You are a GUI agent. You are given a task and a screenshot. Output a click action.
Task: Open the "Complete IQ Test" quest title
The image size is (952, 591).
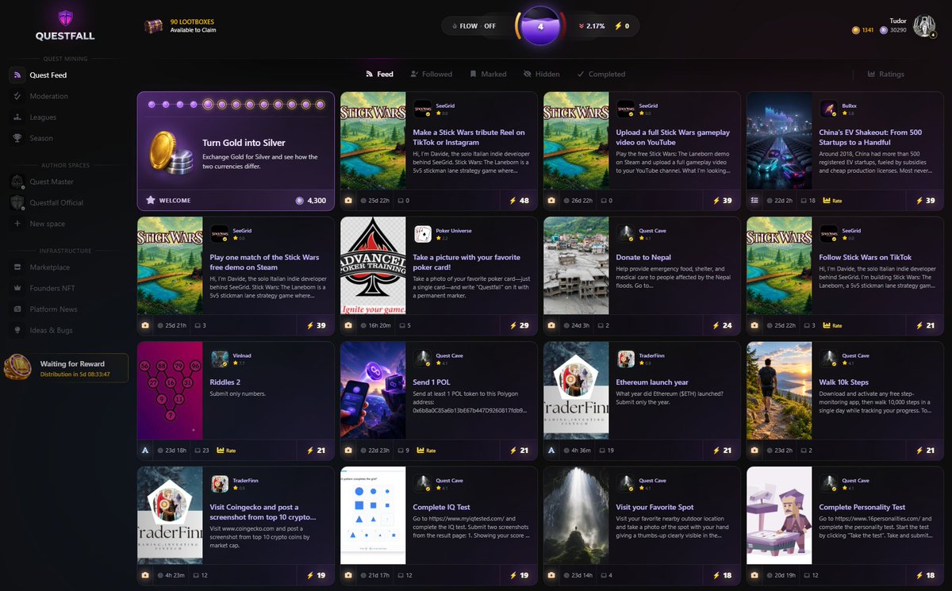442,507
